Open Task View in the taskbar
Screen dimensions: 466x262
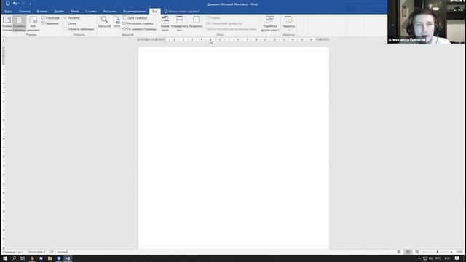coord(23,258)
